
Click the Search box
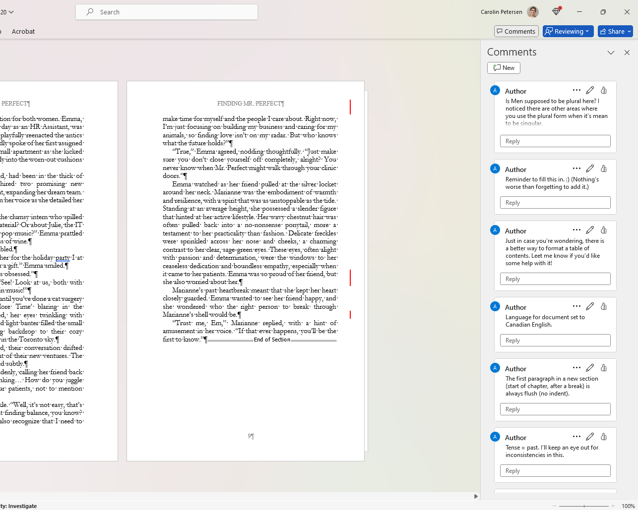click(x=167, y=12)
